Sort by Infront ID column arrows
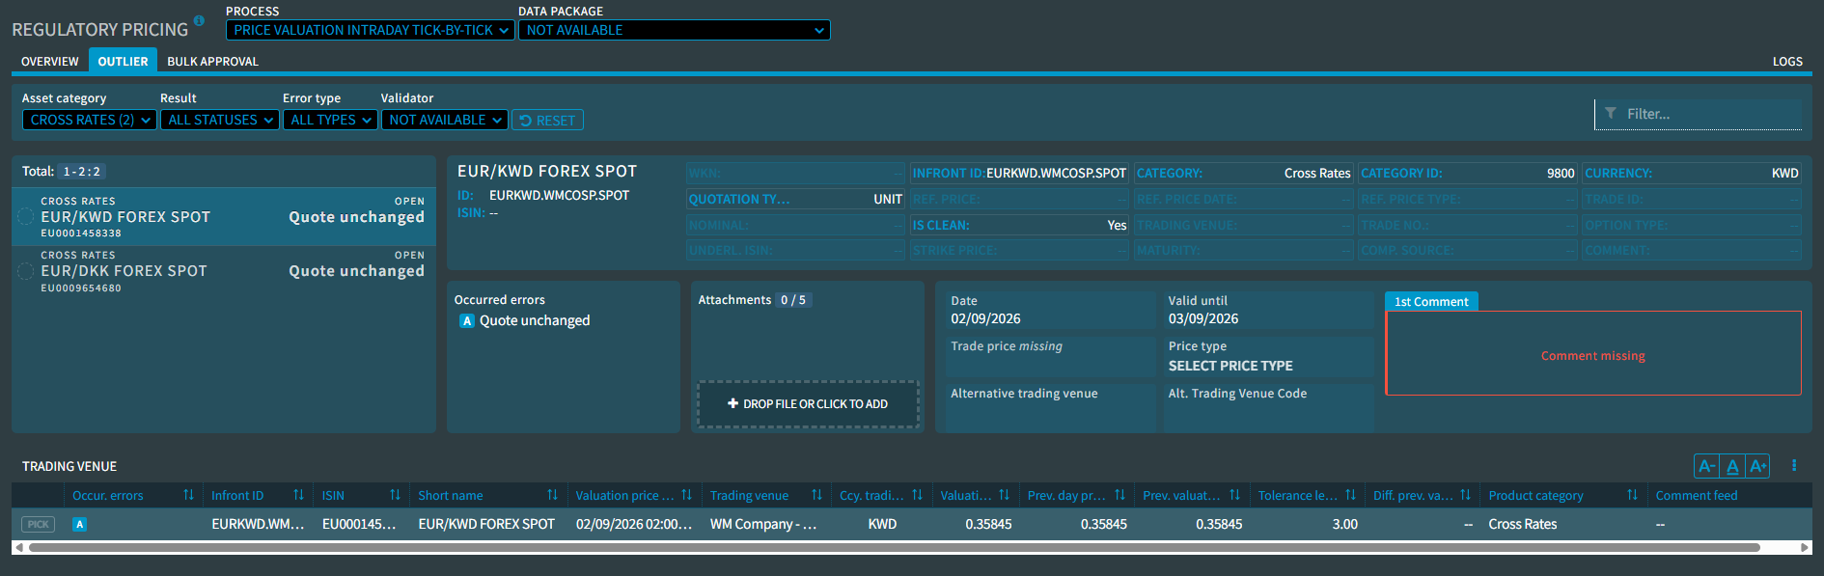This screenshot has height=576, width=1824. click(298, 495)
